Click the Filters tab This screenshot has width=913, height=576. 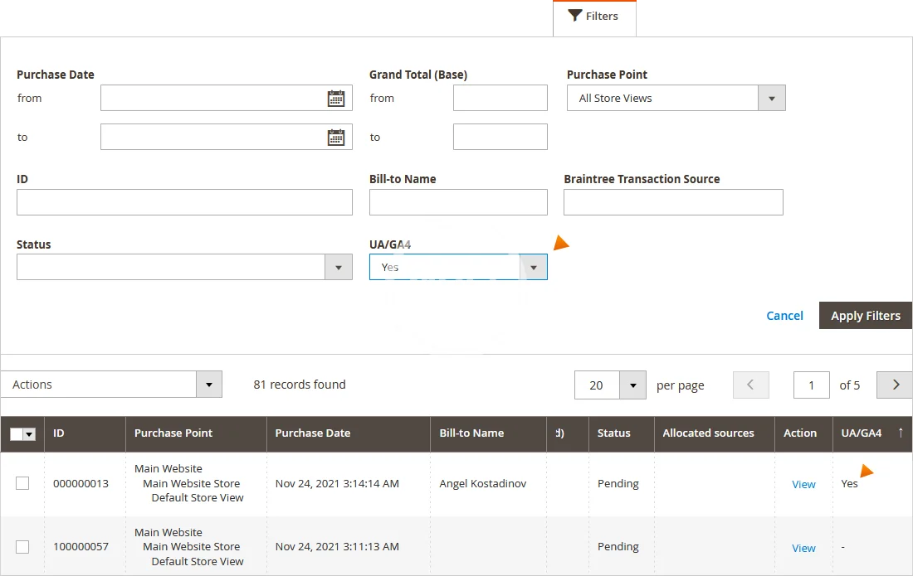(593, 17)
